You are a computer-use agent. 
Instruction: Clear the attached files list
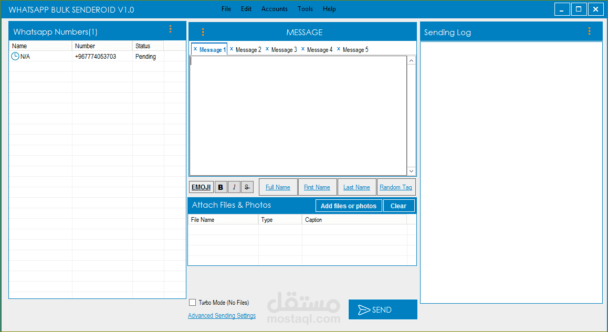399,206
